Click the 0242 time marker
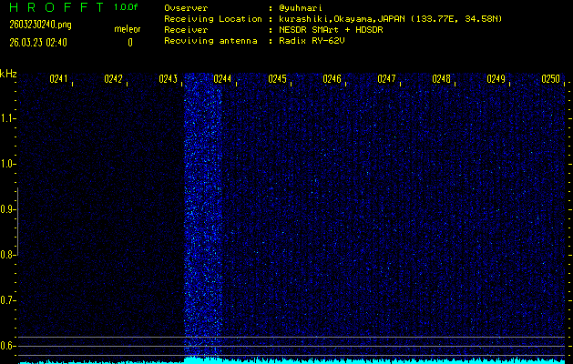This screenshot has width=573, height=364. [113, 79]
